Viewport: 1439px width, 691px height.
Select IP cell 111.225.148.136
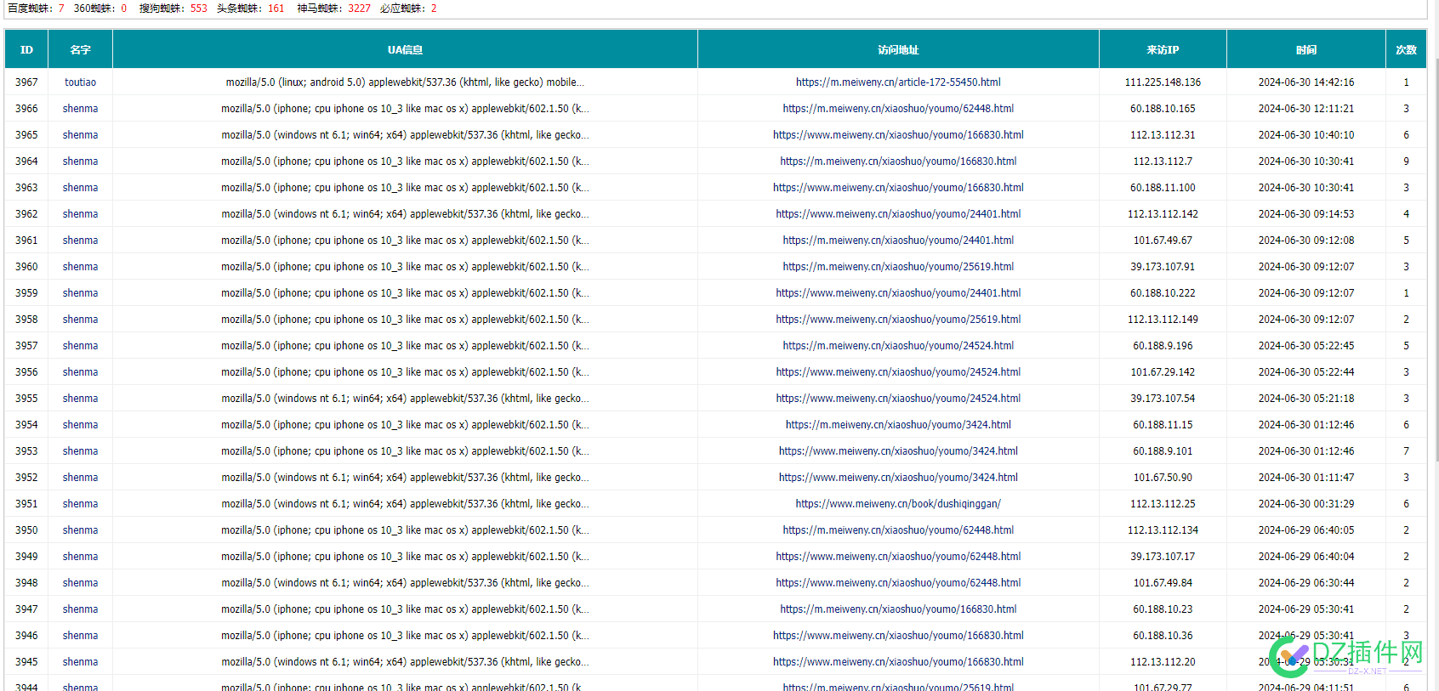point(1163,82)
